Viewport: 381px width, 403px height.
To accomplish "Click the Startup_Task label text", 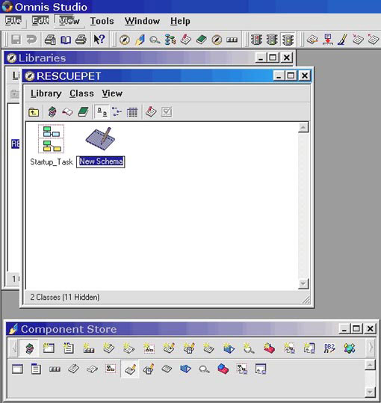I will [x=52, y=162].
